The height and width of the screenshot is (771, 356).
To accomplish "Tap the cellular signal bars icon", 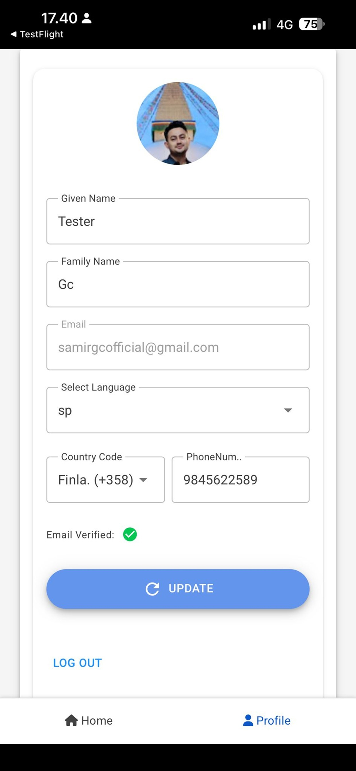I will pos(261,24).
